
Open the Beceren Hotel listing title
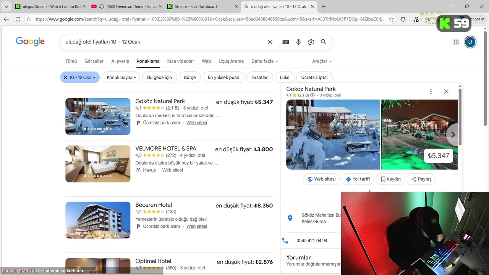coord(154,205)
